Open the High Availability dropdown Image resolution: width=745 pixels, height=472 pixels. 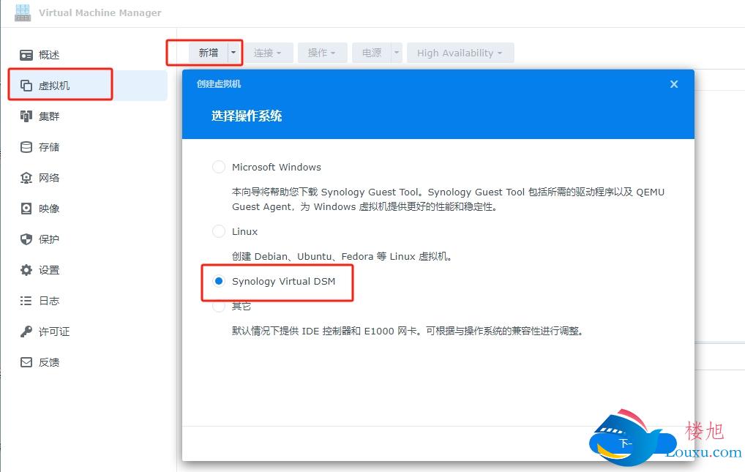tap(460, 53)
